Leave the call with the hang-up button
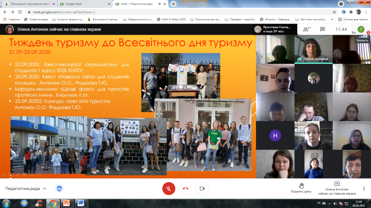Image resolution: width=371 pixels, height=208 pixels. tap(185, 189)
